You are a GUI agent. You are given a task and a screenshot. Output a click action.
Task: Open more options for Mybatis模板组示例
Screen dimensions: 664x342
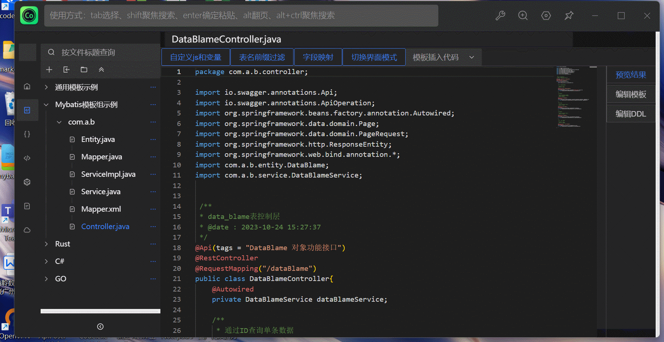click(x=153, y=105)
